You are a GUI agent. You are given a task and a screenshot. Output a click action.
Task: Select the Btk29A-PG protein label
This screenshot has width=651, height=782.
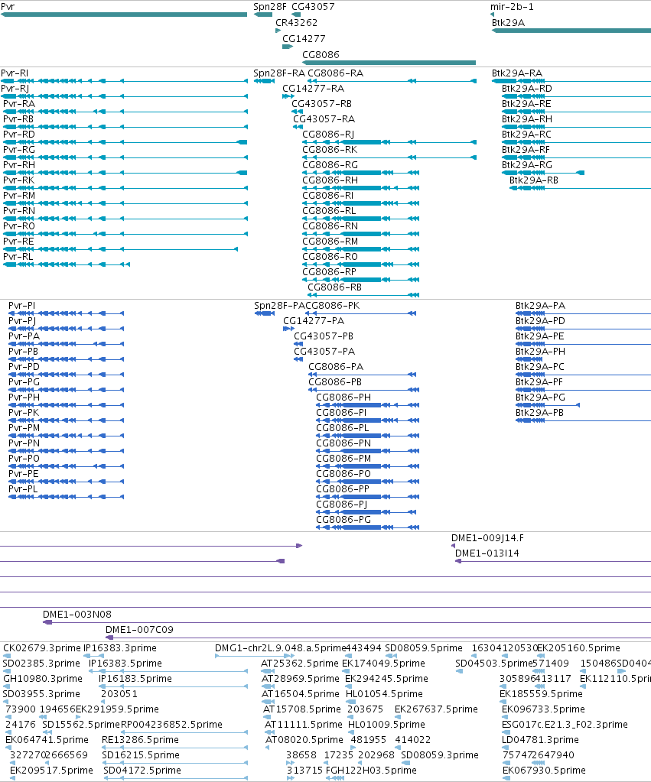tap(540, 397)
